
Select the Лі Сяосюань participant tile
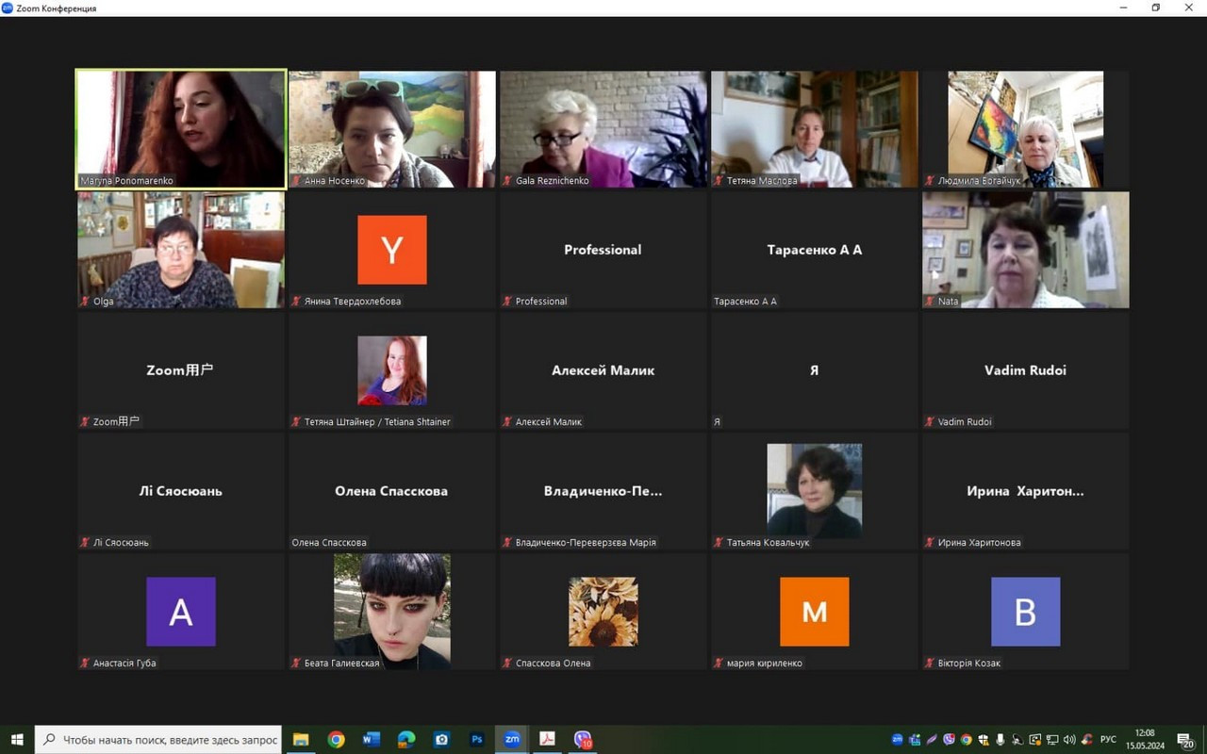pyautogui.click(x=181, y=491)
